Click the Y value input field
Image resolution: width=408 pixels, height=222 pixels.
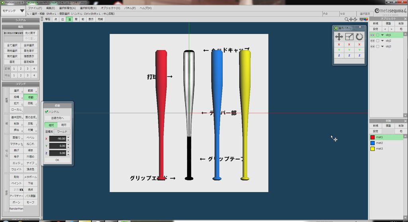tap(57, 146)
